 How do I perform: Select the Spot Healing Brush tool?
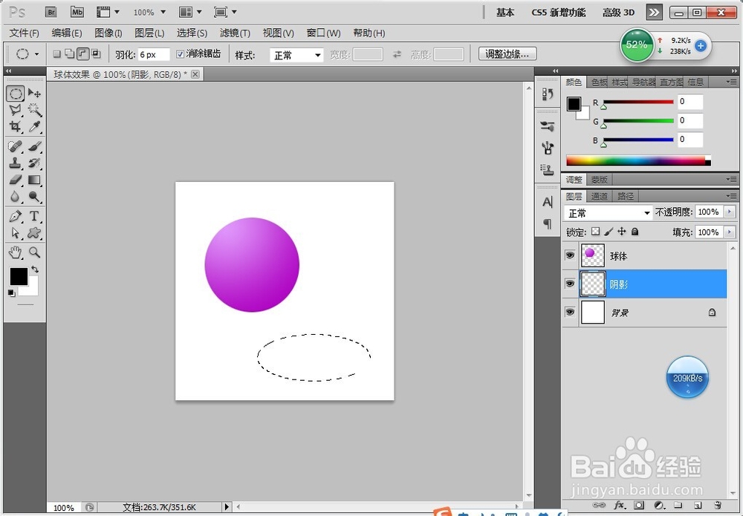(16, 146)
